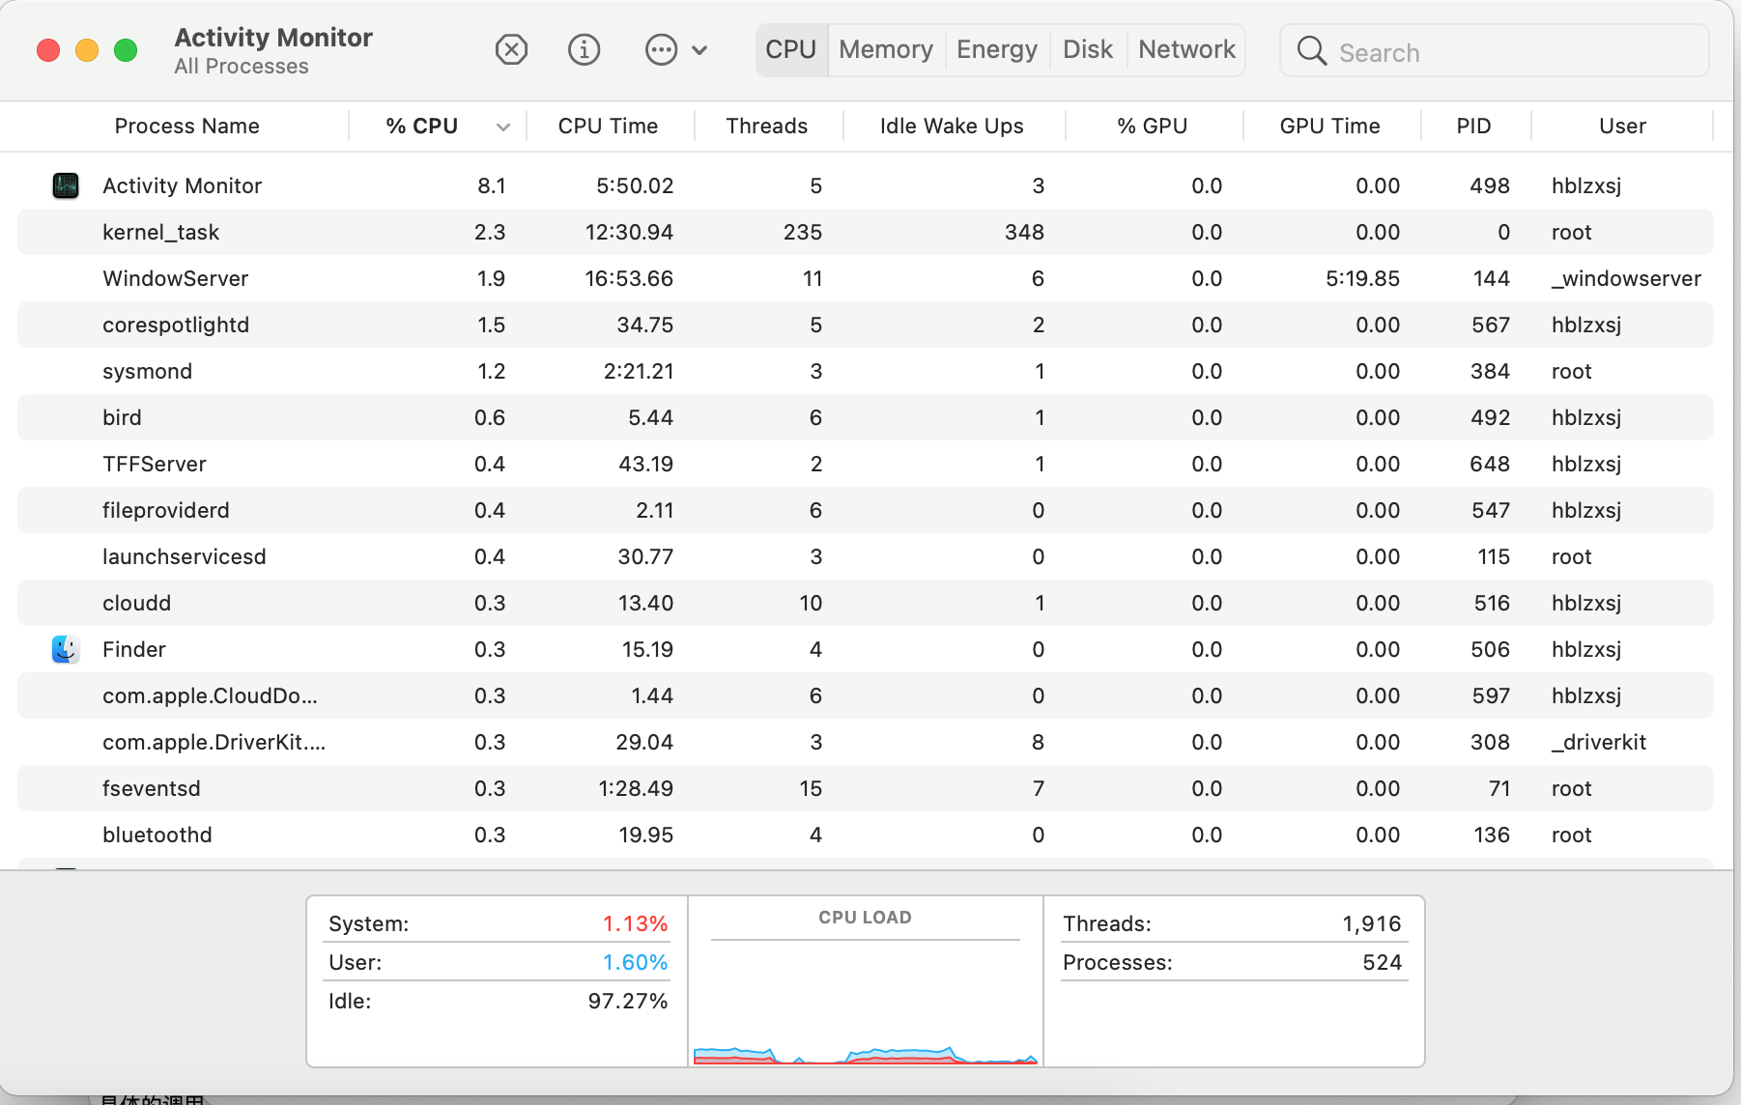The height and width of the screenshot is (1105, 1741).
Task: Click the Threads count 1,916
Action: (x=1371, y=923)
